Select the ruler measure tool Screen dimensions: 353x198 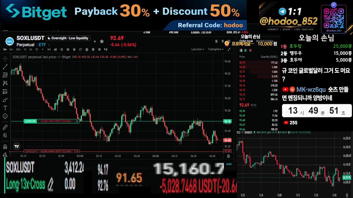click(5, 127)
